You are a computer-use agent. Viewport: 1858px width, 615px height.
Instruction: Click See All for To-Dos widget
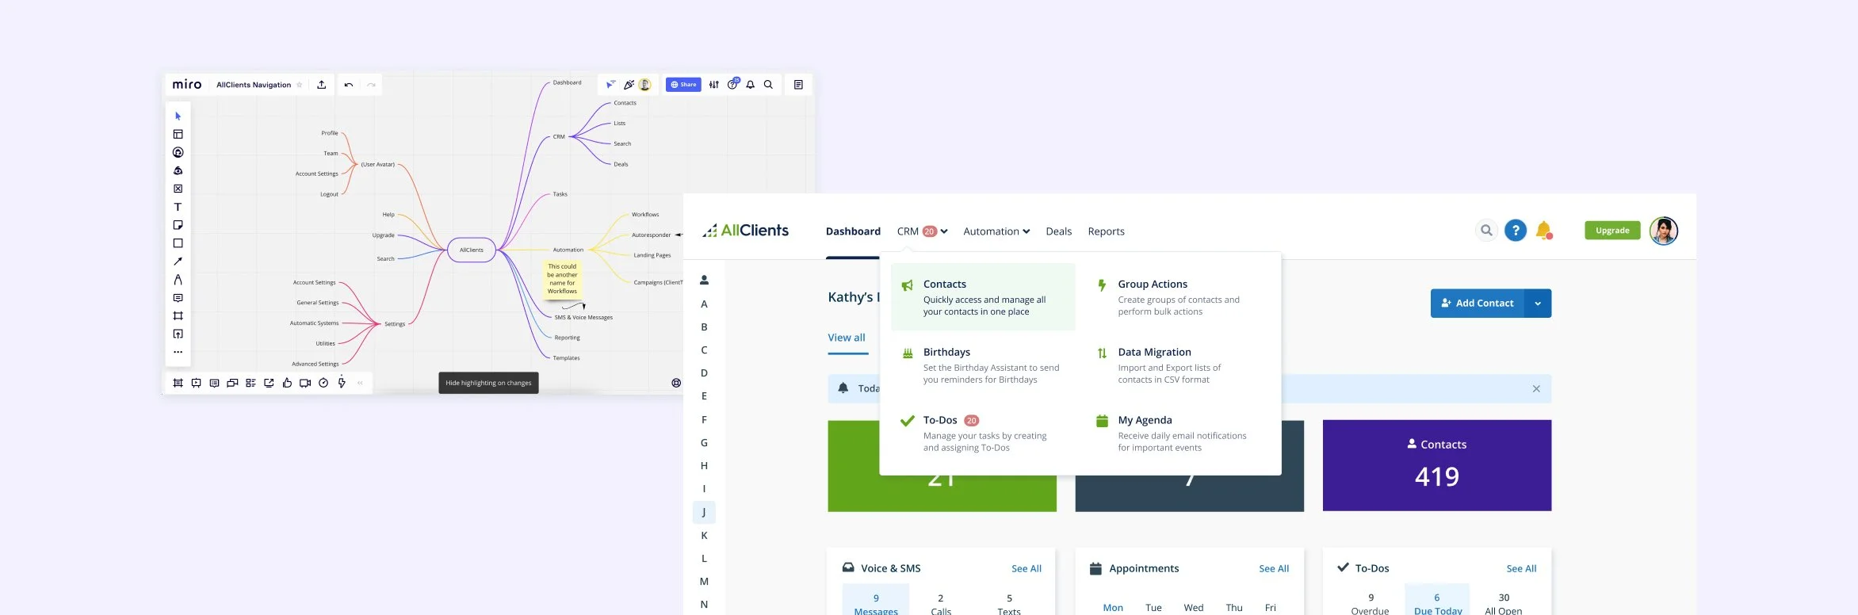pyautogui.click(x=1521, y=568)
